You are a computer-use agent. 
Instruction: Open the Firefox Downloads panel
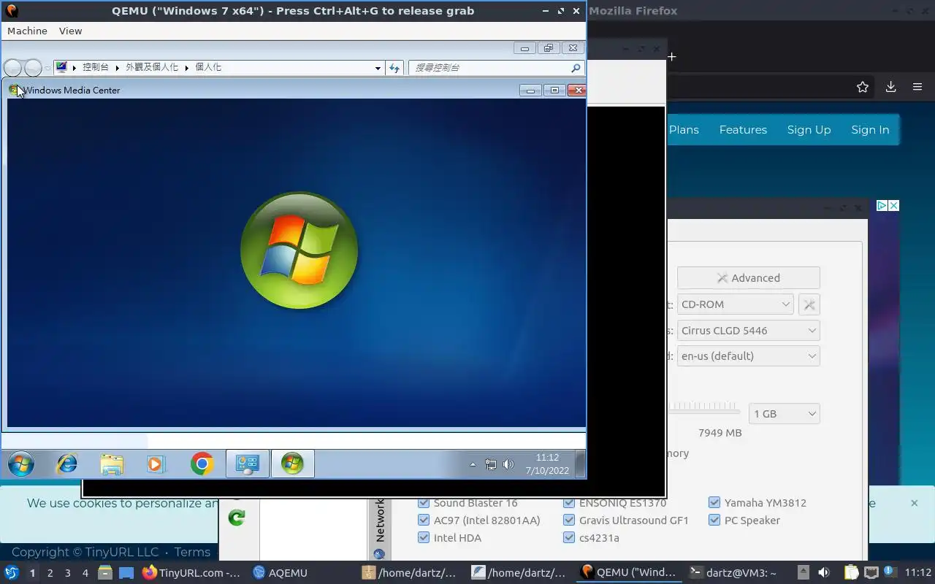[x=890, y=87]
